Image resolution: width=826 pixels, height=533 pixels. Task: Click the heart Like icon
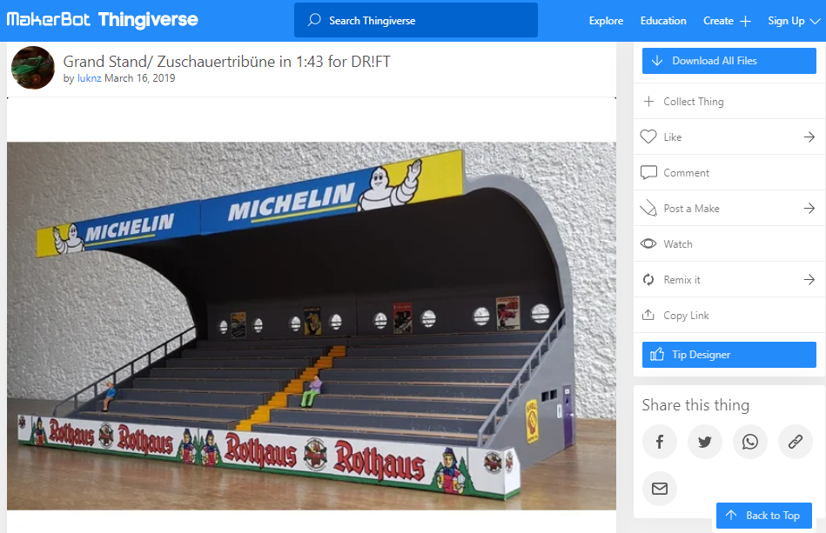(x=648, y=137)
